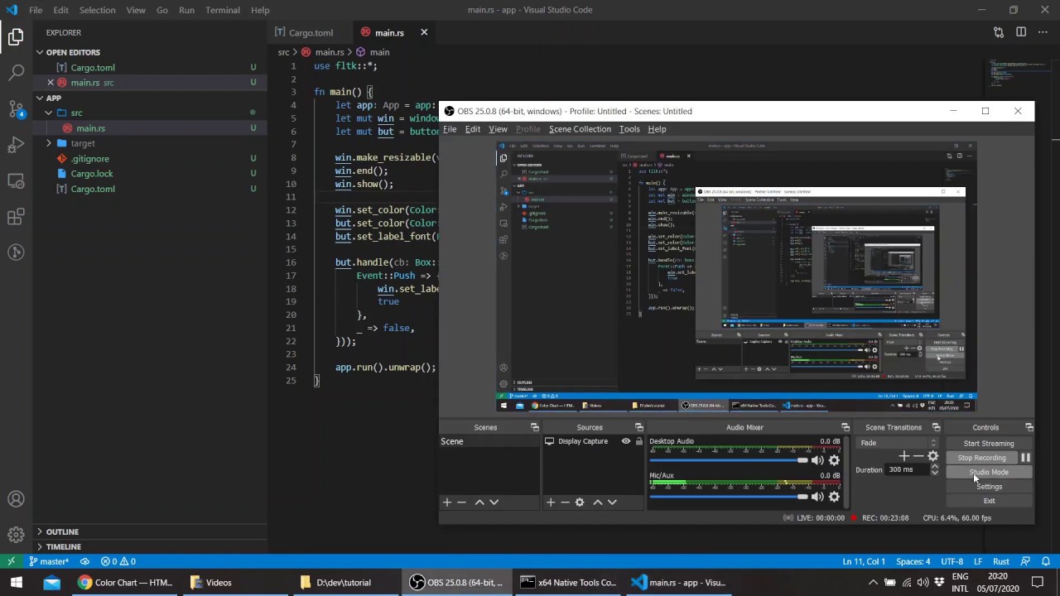Expand the TIMELINE section
Viewport: 1060px width, 596px height.
tap(39, 546)
